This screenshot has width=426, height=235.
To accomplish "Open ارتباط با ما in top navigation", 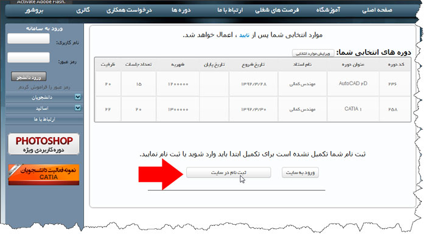I will pyautogui.click(x=230, y=10).
